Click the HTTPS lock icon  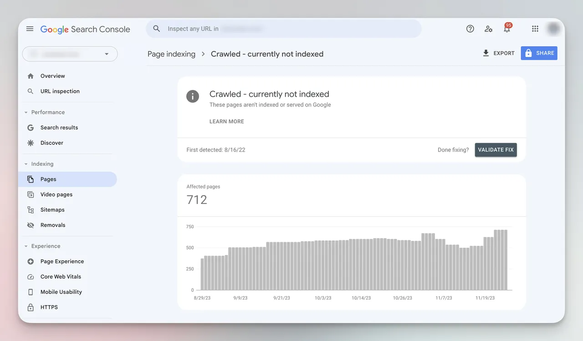tap(31, 307)
